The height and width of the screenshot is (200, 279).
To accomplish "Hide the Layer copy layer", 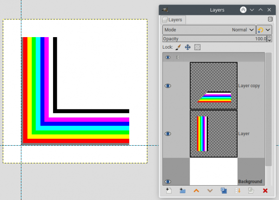I will pos(168,86).
